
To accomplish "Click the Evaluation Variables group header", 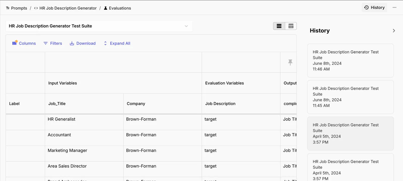I will pos(241,83).
